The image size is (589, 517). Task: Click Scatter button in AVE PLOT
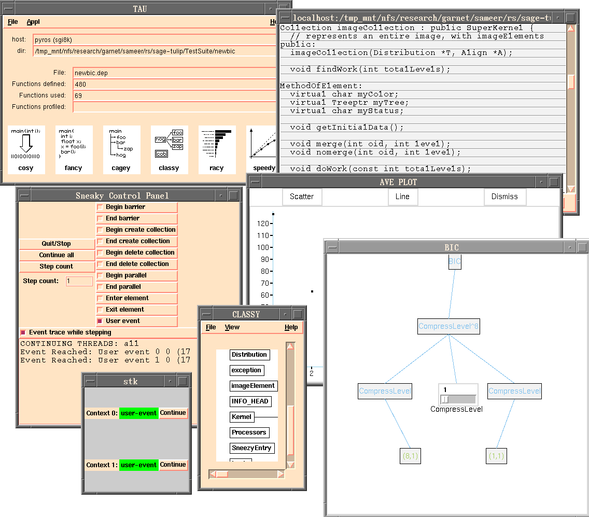pos(302,197)
